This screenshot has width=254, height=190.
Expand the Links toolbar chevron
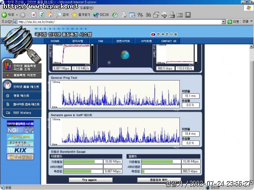point(251,21)
